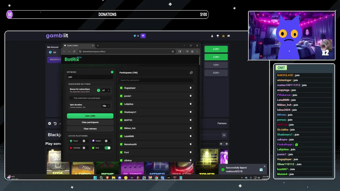Click the keyword input field
340x191 pixels.
tap(90, 77)
